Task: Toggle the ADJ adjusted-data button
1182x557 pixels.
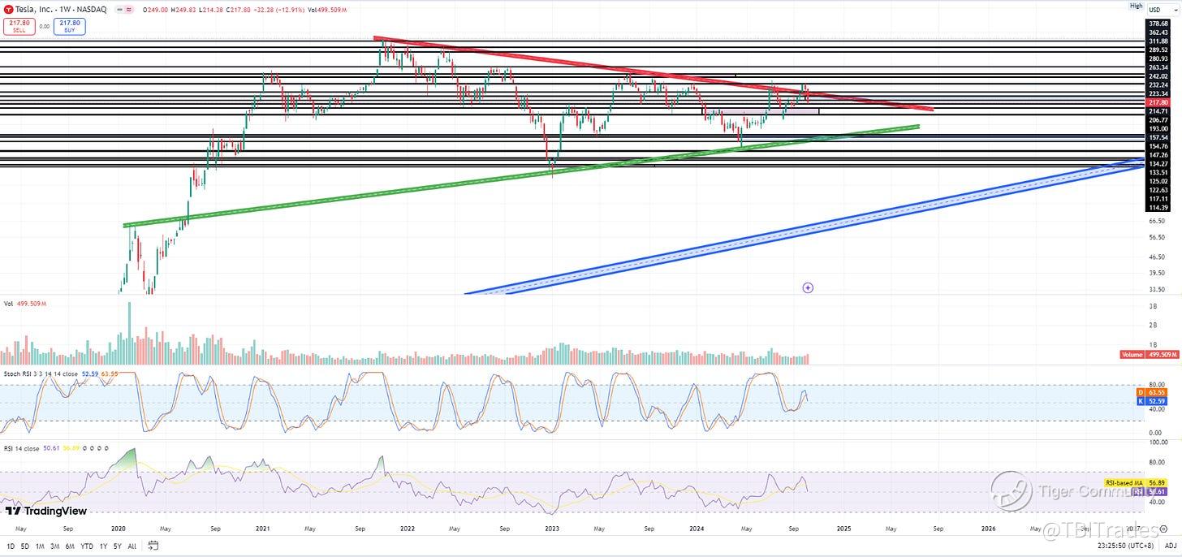Action: tap(1170, 546)
